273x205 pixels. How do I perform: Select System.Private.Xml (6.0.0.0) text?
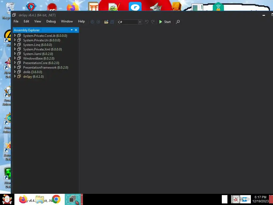[42, 49]
